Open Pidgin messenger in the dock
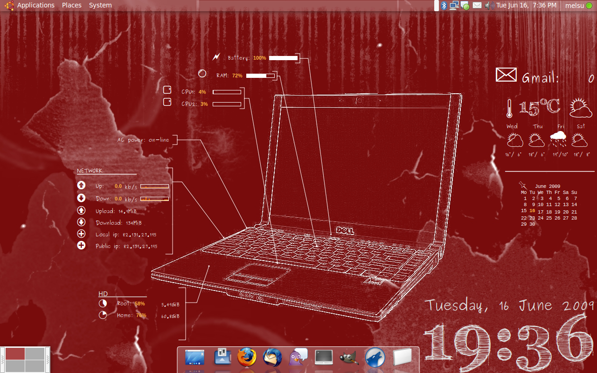The image size is (597, 373). pos(298,358)
